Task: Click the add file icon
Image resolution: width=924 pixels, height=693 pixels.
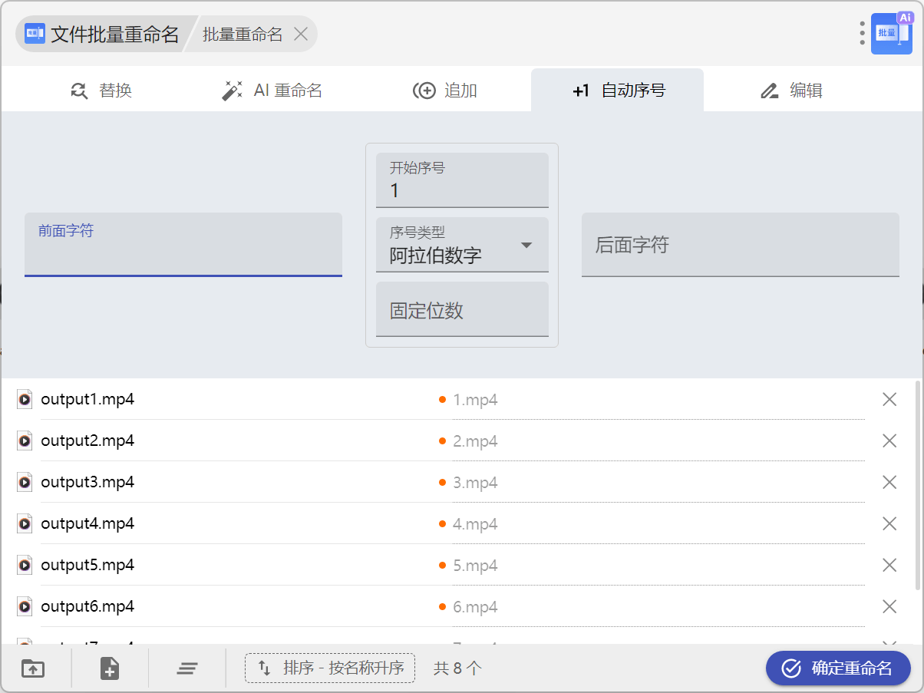Action: point(110,668)
